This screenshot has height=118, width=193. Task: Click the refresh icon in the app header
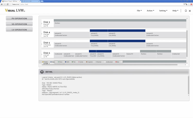click(186, 11)
